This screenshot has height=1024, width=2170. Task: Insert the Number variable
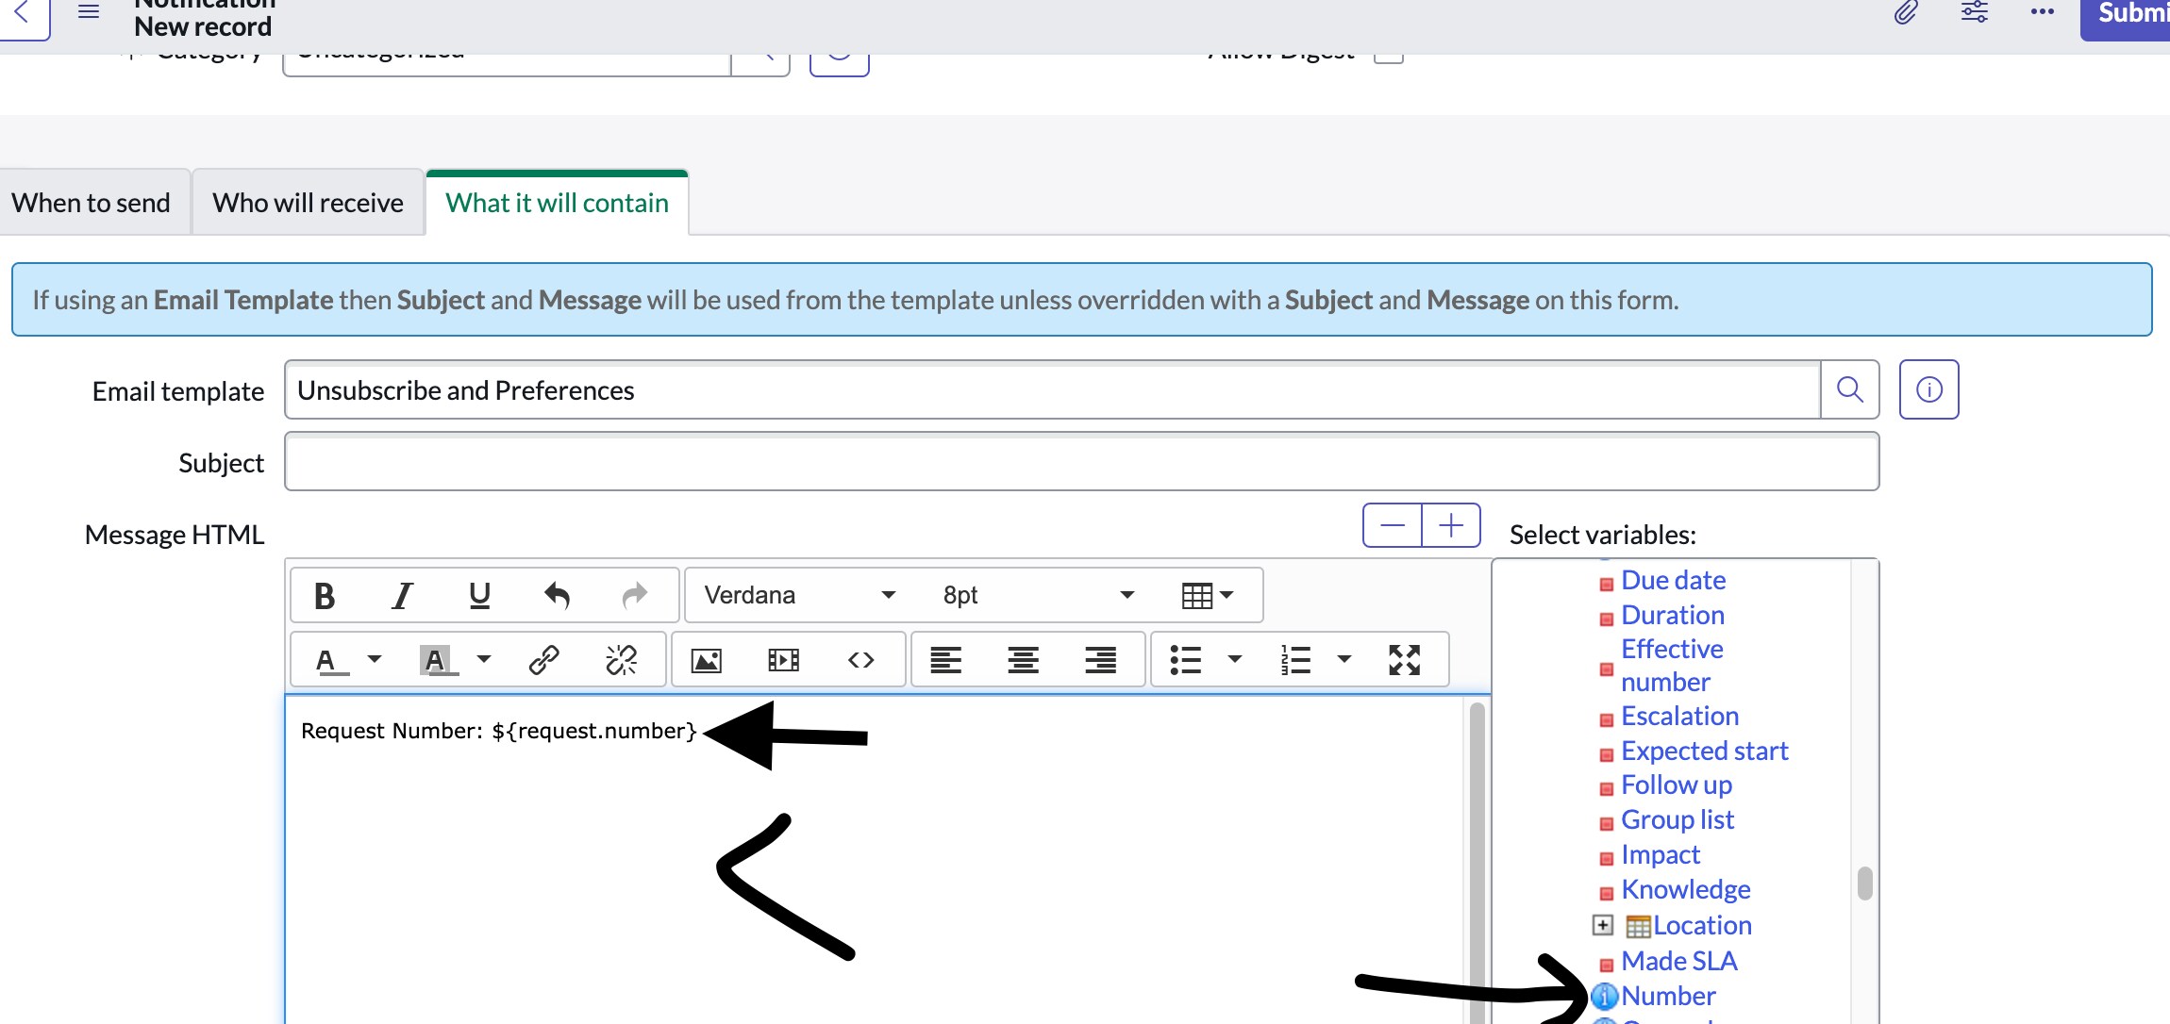pos(1668,996)
